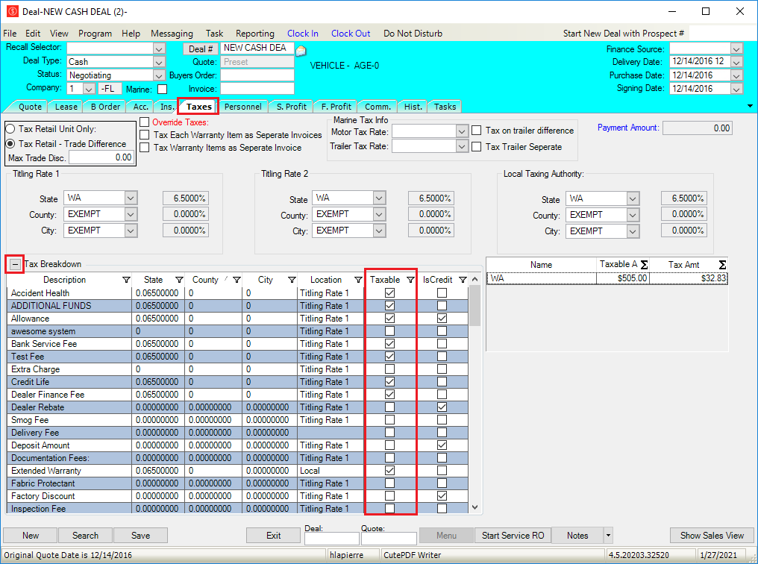The image size is (758, 564).
Task: Click the Description column filter icon
Action: point(126,280)
